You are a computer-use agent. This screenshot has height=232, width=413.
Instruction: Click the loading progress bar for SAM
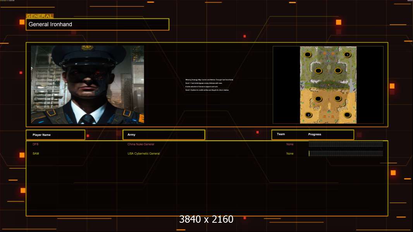coord(346,154)
